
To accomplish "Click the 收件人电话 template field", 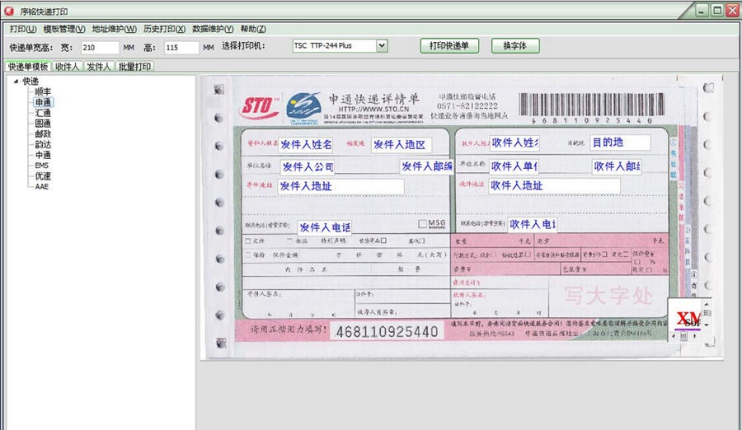I will tap(533, 224).
